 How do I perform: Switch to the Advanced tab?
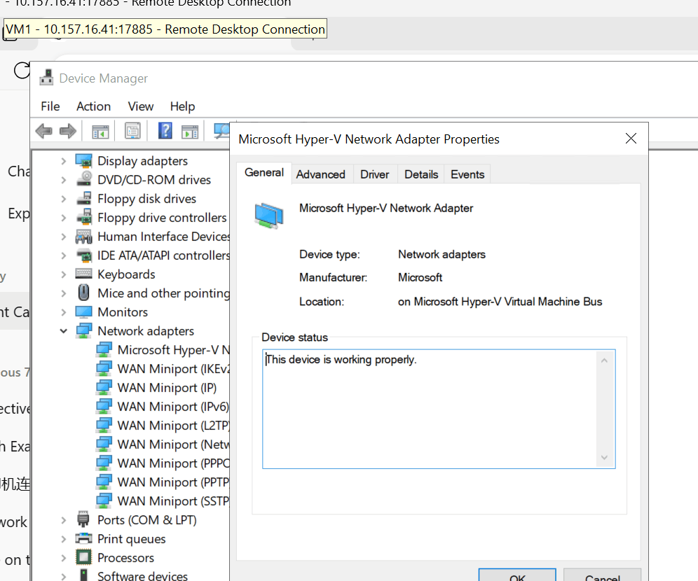(x=320, y=174)
